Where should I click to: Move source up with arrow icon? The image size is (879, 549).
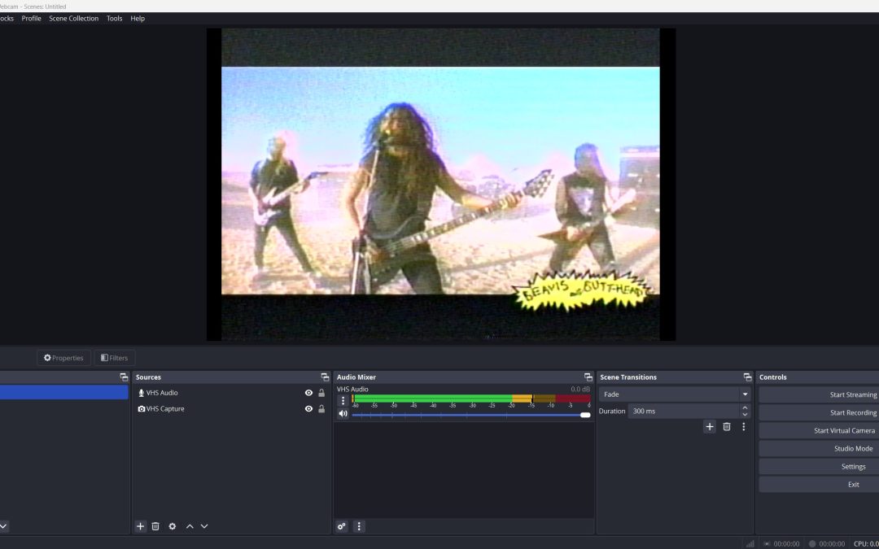point(190,526)
